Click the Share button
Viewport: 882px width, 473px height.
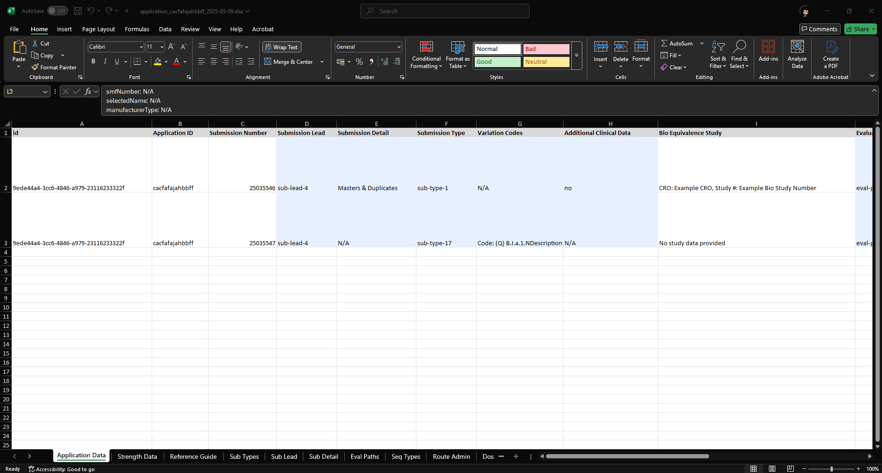coord(860,29)
